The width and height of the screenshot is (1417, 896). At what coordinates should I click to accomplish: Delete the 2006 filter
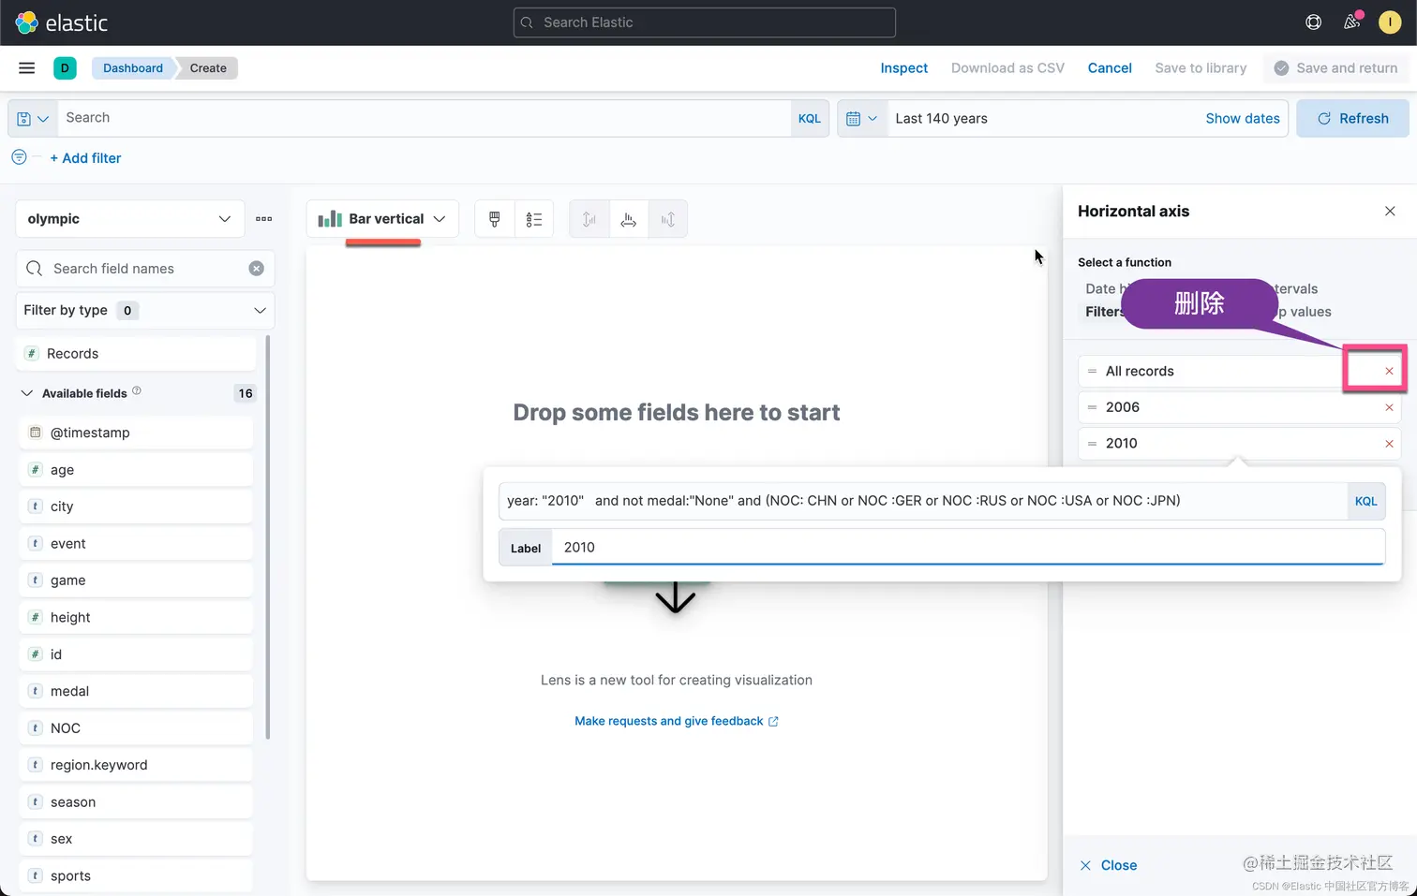[x=1389, y=407]
